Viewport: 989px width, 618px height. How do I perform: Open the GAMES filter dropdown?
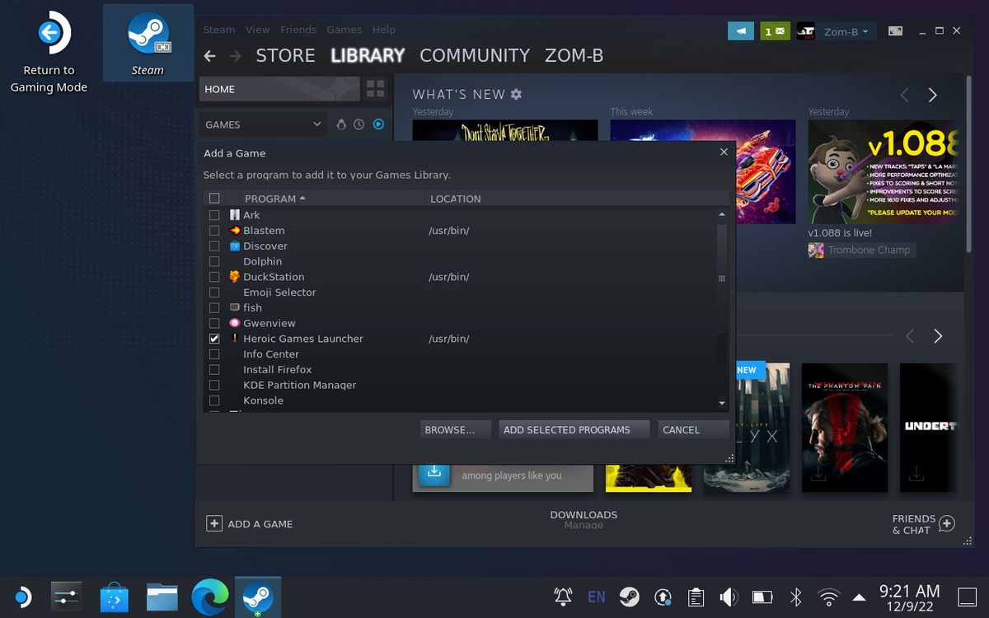pyautogui.click(x=262, y=124)
